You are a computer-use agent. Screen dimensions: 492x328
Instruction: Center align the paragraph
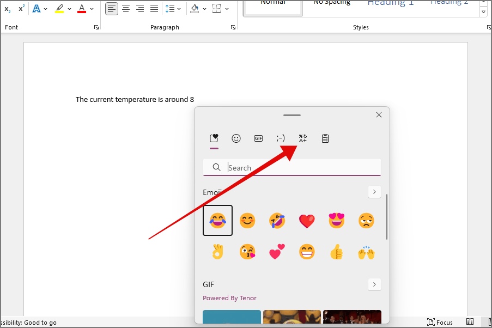pos(126,9)
